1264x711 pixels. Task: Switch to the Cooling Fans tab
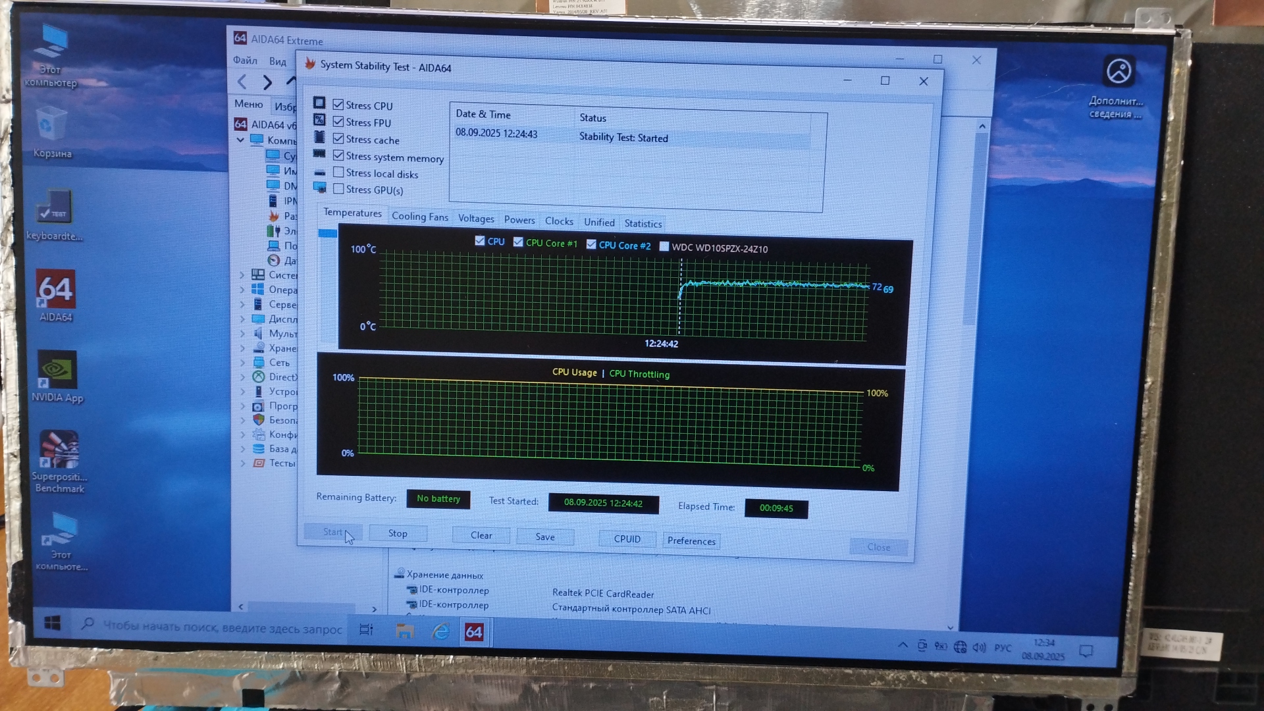[419, 217]
